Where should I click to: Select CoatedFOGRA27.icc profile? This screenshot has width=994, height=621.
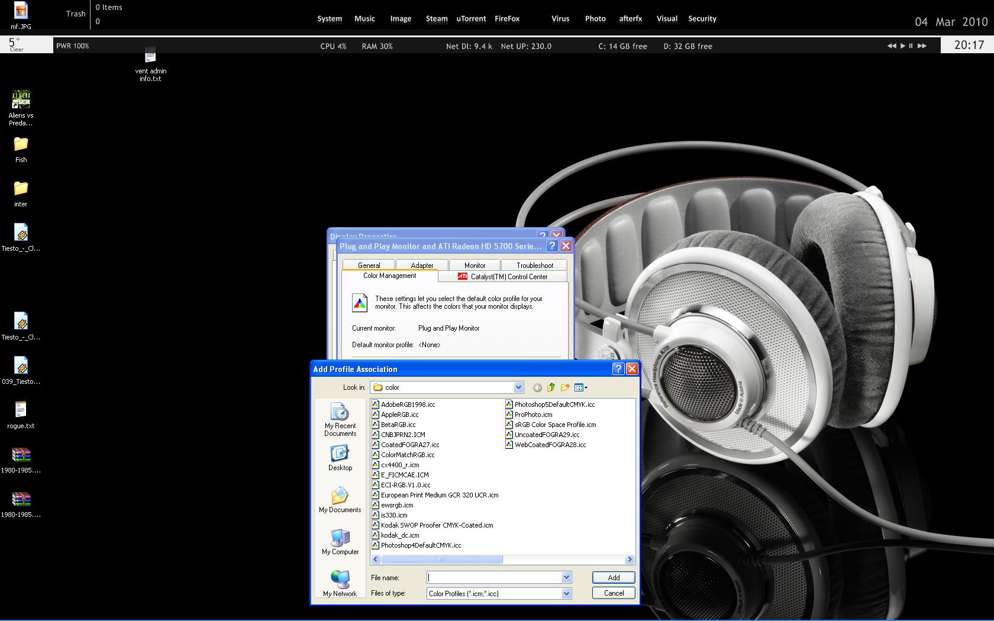[406, 445]
